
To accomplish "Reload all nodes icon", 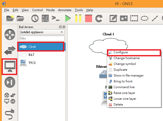I will [x=99, y=18].
